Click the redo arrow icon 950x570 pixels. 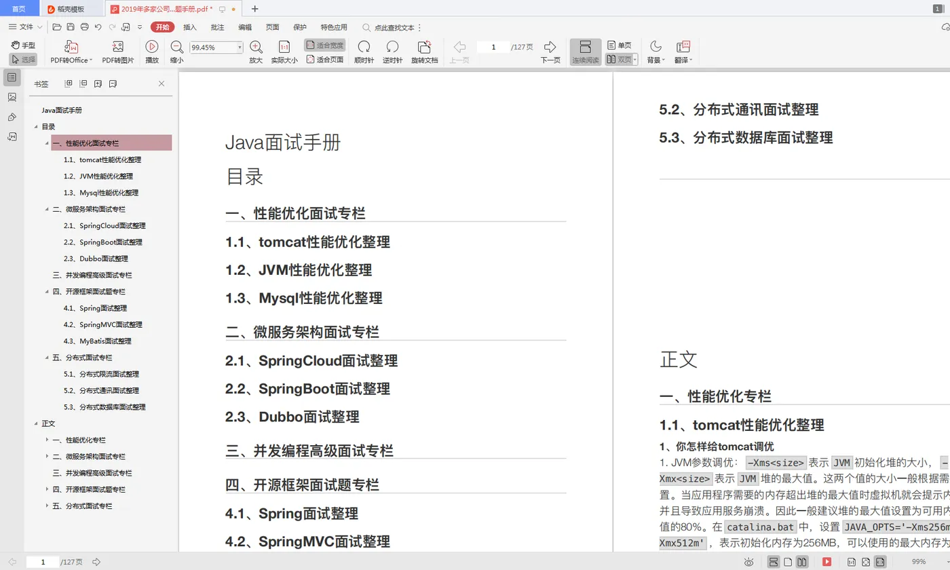pyautogui.click(x=111, y=27)
